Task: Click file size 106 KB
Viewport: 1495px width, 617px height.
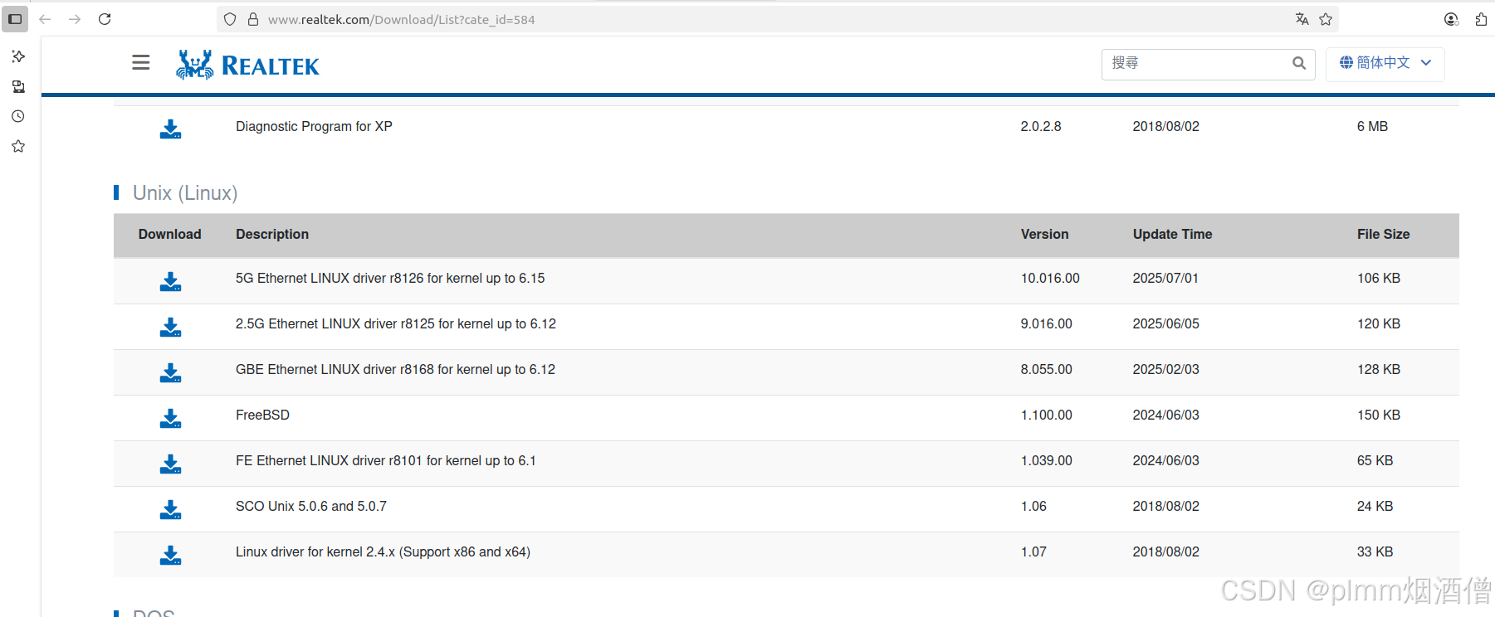Action: [x=1378, y=279]
